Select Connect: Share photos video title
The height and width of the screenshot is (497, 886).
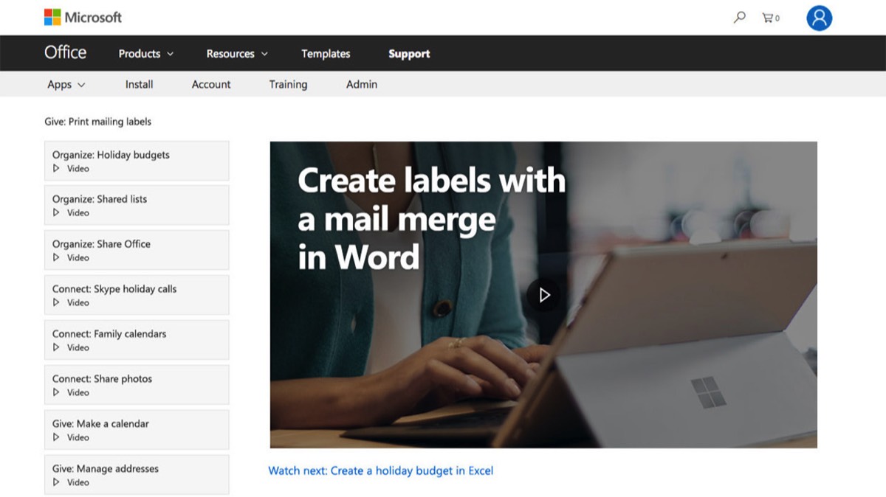click(x=102, y=379)
